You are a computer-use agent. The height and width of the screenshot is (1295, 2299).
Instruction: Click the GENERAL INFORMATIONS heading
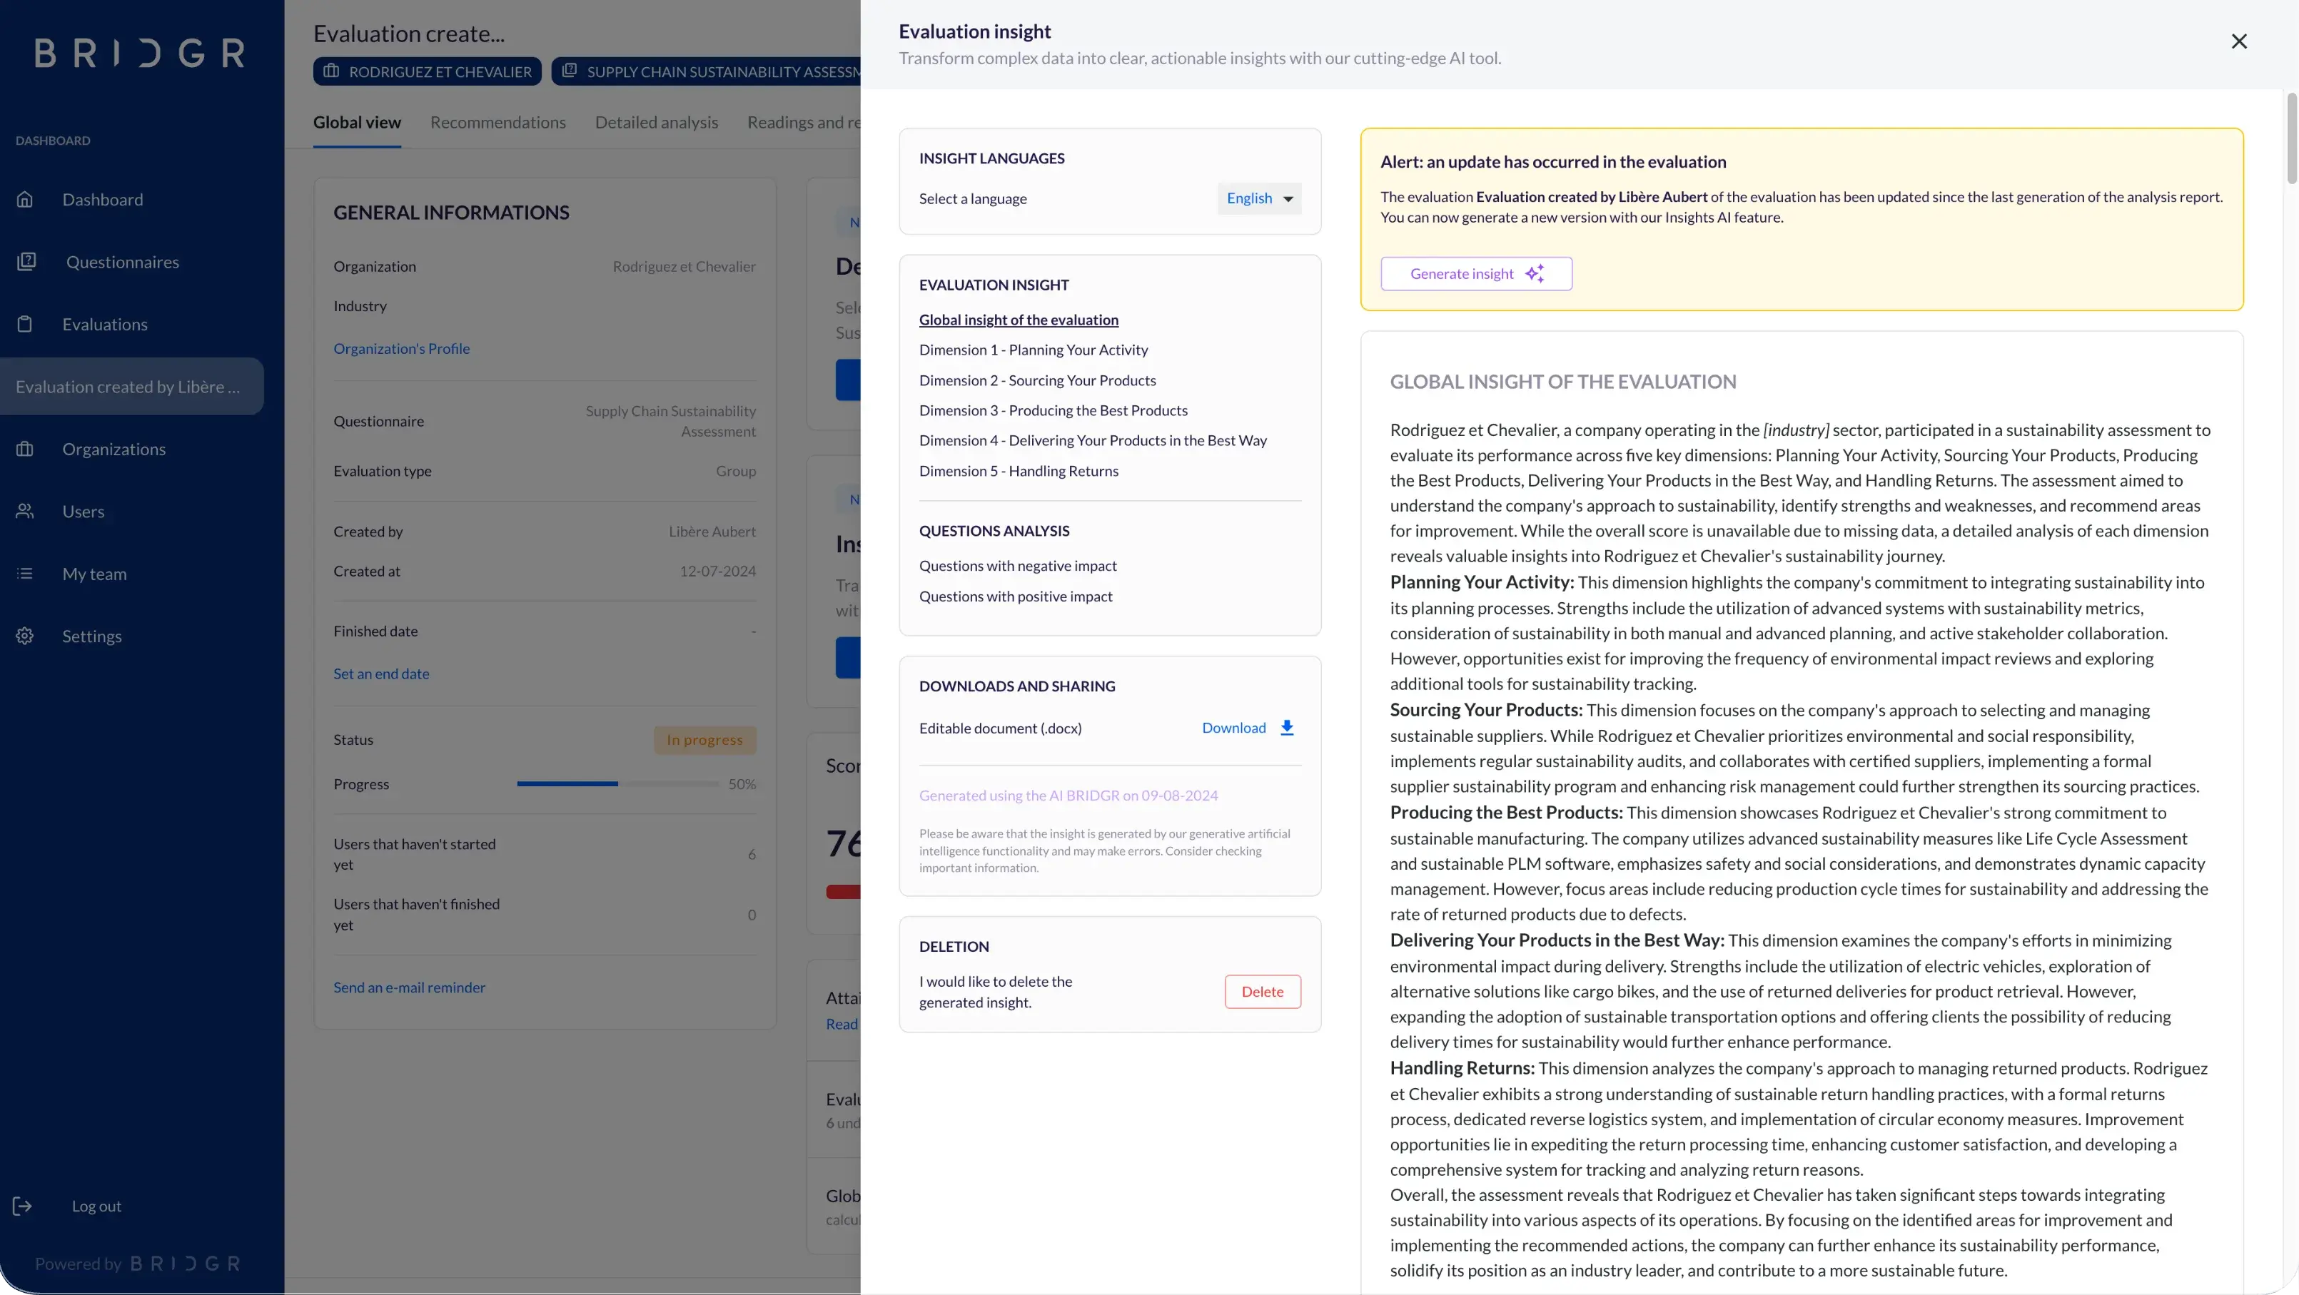click(x=452, y=213)
